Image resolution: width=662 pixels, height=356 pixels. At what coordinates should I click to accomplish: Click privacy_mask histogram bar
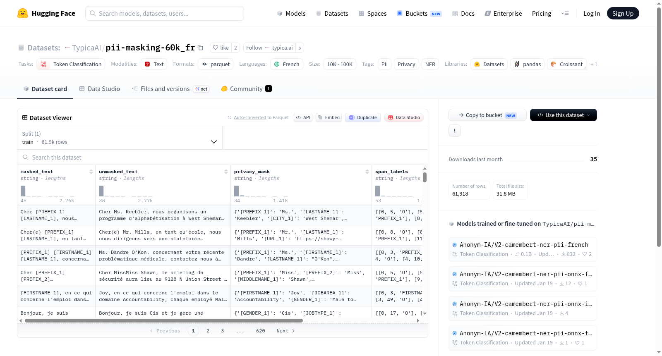(x=237, y=191)
